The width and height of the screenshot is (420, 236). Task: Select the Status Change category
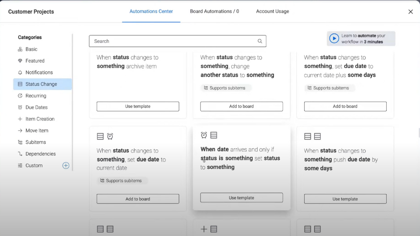point(42,84)
